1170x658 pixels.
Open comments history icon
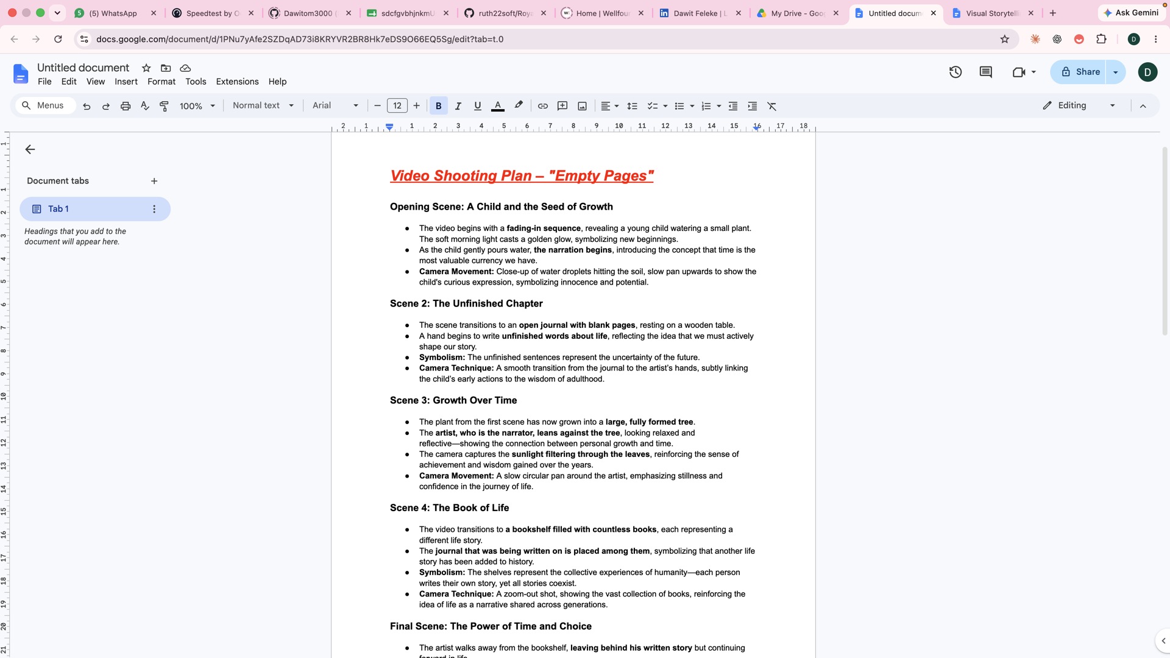(x=985, y=72)
